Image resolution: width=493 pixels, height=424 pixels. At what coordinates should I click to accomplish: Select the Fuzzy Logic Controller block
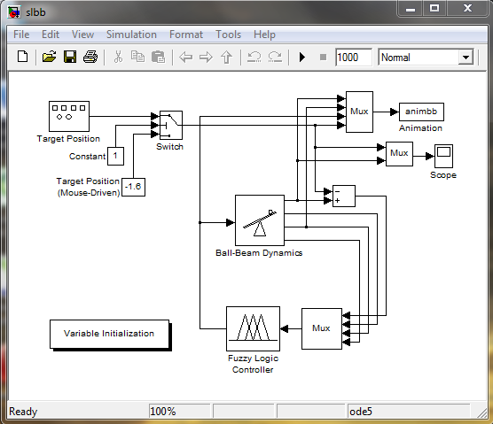point(253,329)
